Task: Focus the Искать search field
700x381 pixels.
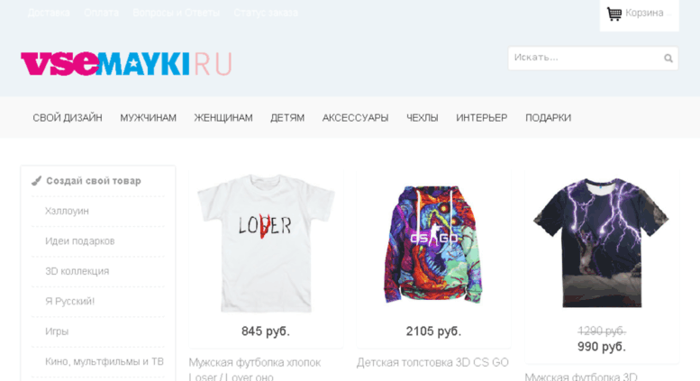Action: point(593,58)
